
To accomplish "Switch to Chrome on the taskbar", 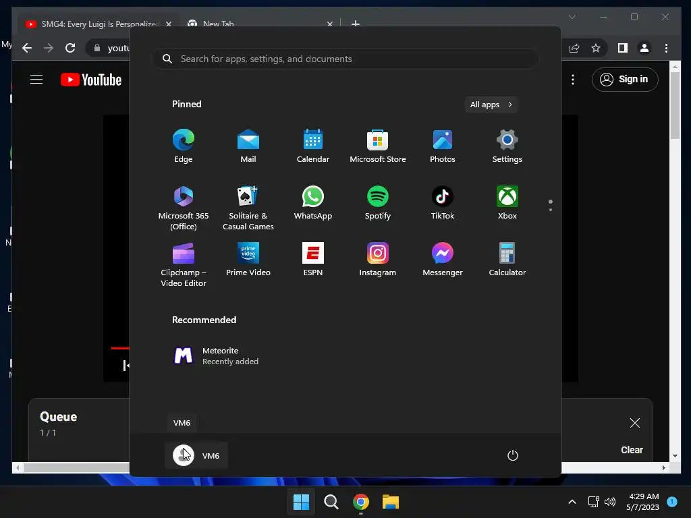I will pos(361,502).
